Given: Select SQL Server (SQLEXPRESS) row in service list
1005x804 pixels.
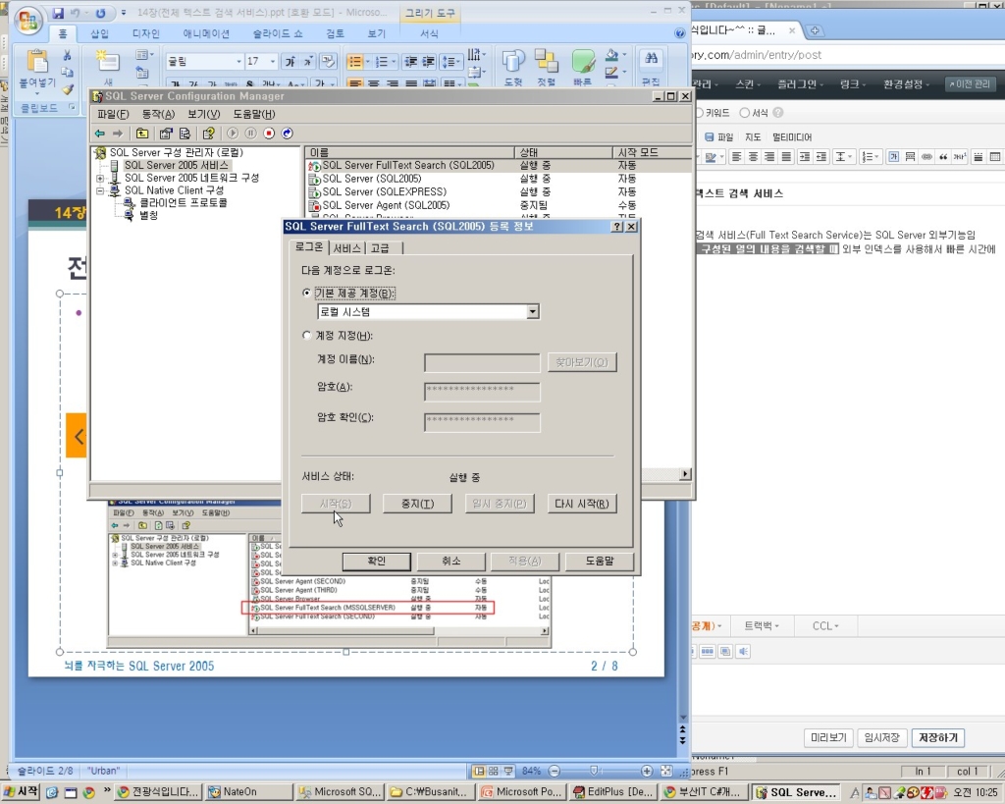Looking at the screenshot, I should [x=384, y=191].
